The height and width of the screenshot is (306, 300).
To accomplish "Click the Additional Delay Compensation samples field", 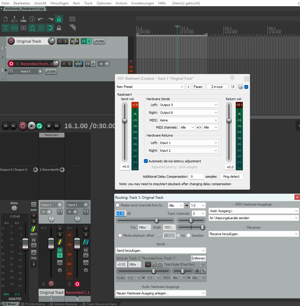I will pos(196,177).
